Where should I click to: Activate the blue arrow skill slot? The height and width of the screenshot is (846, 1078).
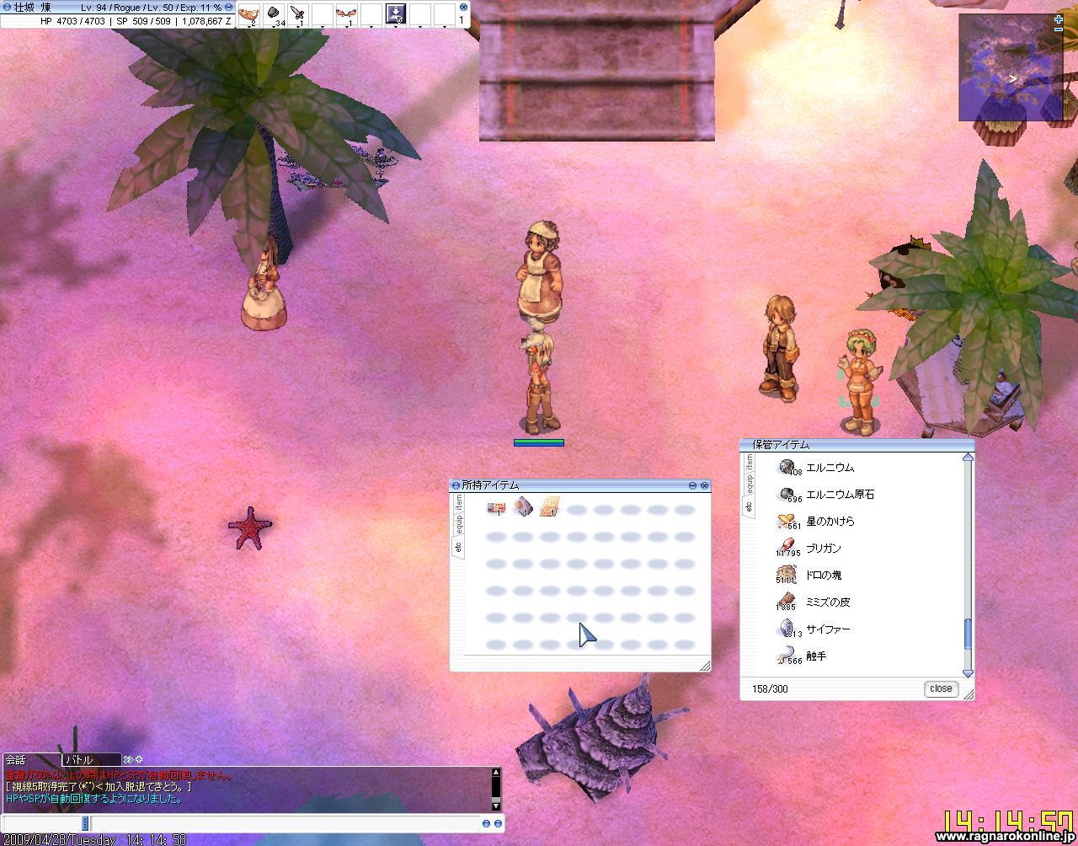[x=396, y=13]
